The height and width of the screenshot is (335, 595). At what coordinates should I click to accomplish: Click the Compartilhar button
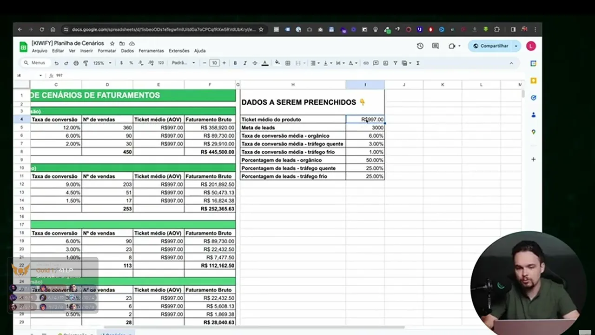pos(490,46)
